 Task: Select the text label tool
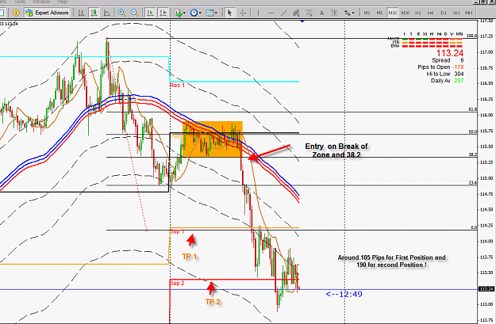pos(334,13)
